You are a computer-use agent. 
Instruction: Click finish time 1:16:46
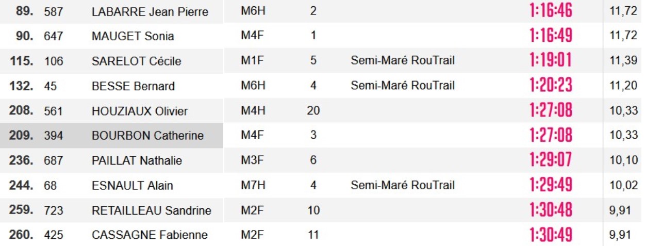click(551, 12)
